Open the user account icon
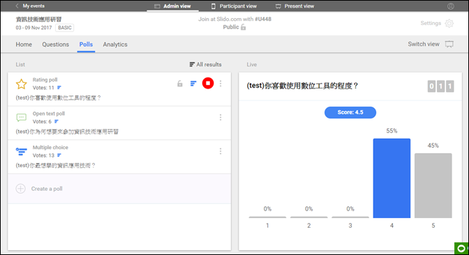This screenshot has width=469, height=255. (451, 6)
